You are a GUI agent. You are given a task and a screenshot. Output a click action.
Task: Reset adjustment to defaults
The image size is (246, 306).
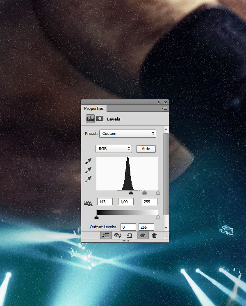[x=129, y=235]
